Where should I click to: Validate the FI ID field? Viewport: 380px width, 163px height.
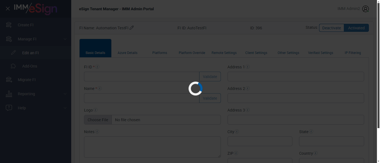point(210,77)
